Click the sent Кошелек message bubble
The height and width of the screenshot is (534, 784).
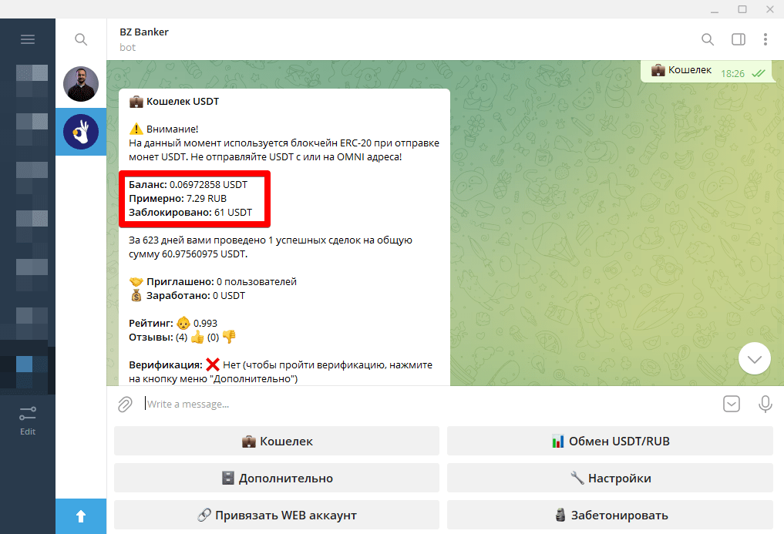click(x=707, y=72)
